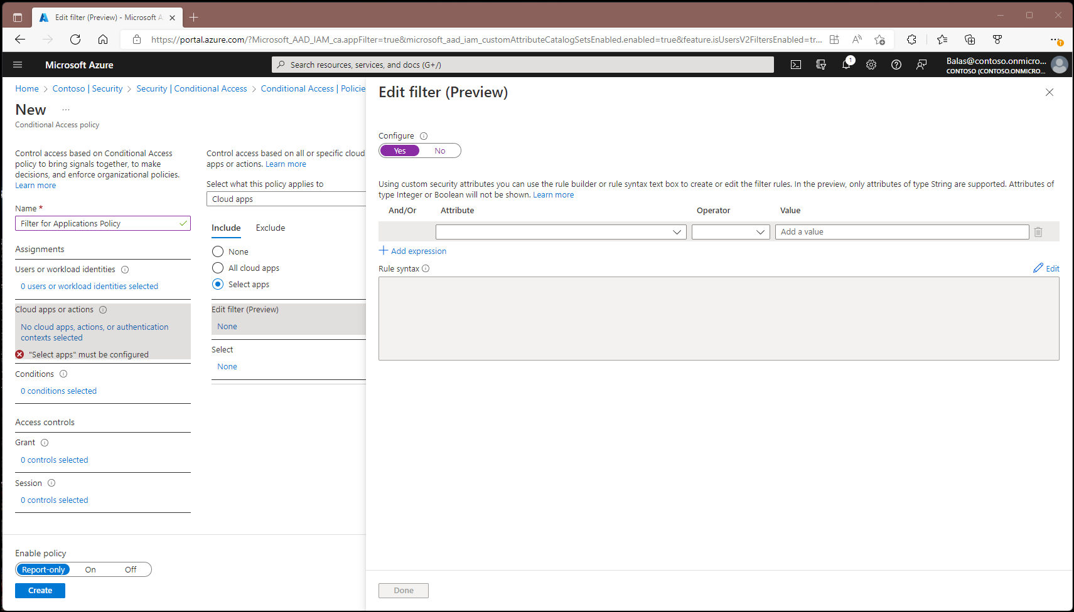Open 0 conditions selected link
The width and height of the screenshot is (1074, 612).
[58, 391]
